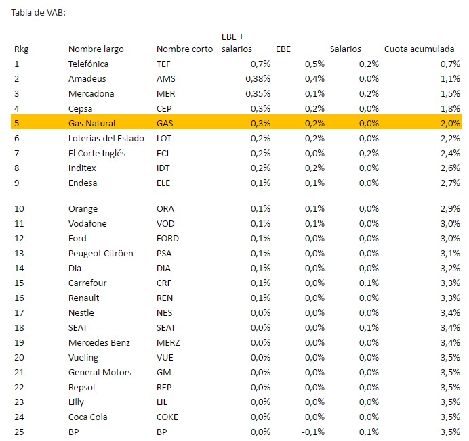Click the 'EBE + salarios' header
This screenshot has width=469, height=441.
pyautogui.click(x=237, y=43)
